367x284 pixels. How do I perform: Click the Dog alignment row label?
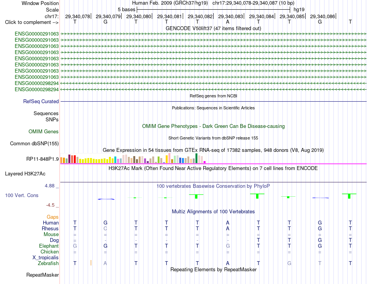pos(54,240)
